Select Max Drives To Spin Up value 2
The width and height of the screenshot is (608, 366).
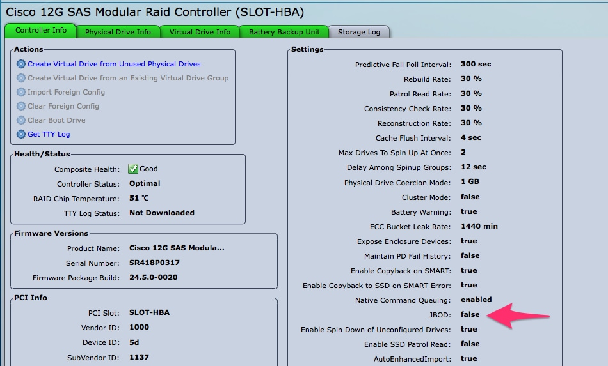(x=463, y=153)
